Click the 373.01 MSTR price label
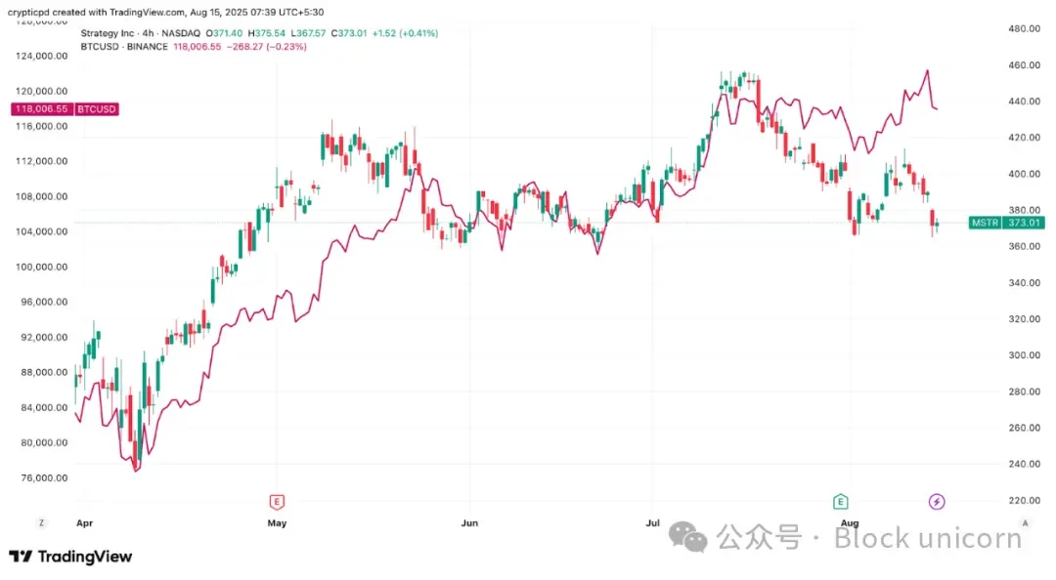The image size is (1056, 580). pyautogui.click(x=1023, y=223)
